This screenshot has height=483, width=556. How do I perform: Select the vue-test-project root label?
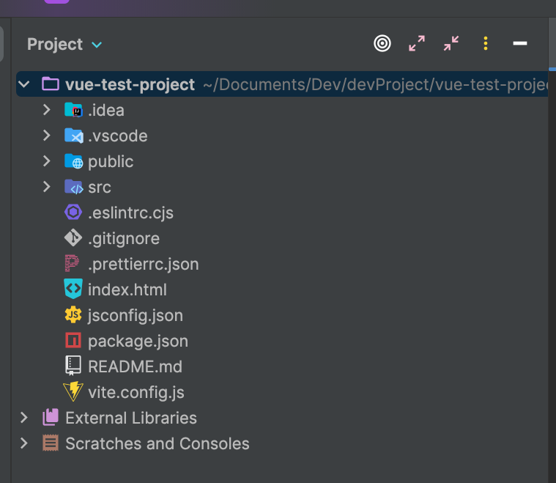(x=130, y=85)
